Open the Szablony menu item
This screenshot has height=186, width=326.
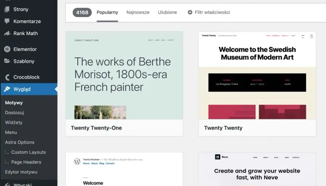(29, 61)
